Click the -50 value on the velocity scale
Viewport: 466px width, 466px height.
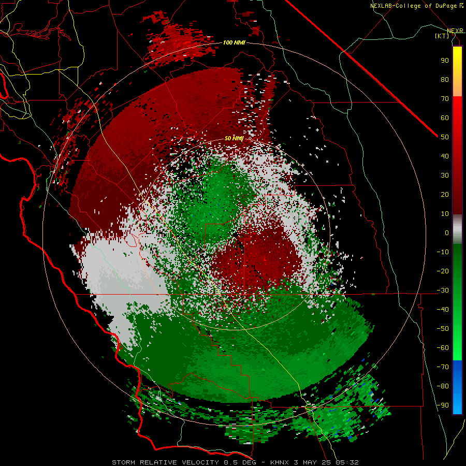click(443, 329)
